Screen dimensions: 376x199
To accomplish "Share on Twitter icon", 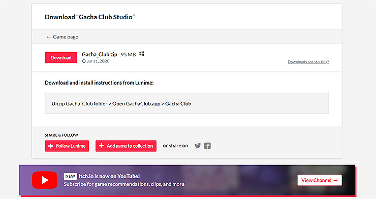I will pos(198,146).
